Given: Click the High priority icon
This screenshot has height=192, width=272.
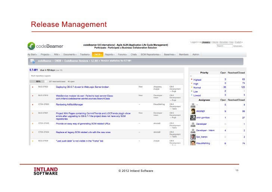Looking at the screenshot, I should [192, 83].
